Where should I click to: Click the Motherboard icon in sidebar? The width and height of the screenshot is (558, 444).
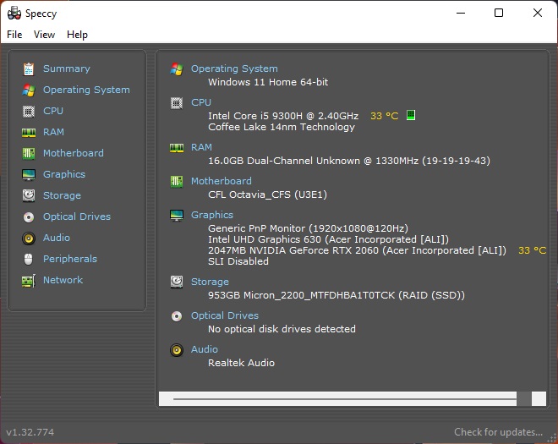click(x=29, y=153)
